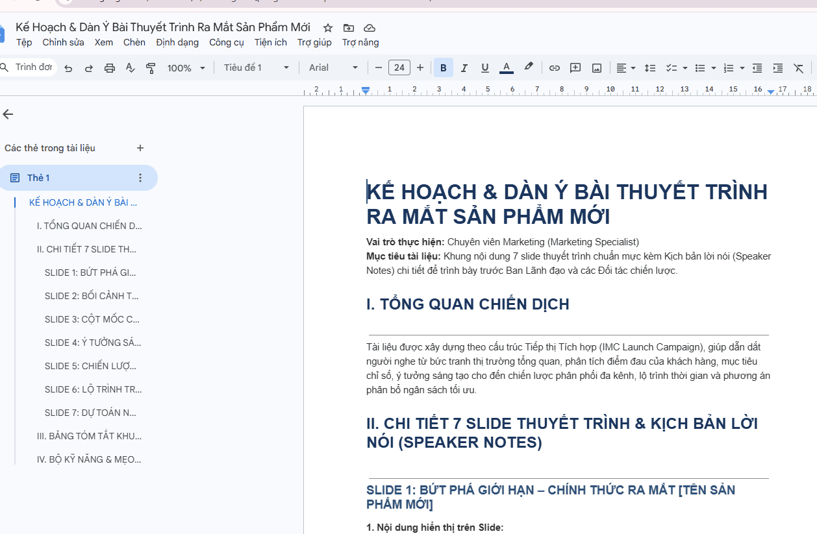Close the outline panel with back arrow
This screenshot has height=534, width=817.
click(8, 114)
